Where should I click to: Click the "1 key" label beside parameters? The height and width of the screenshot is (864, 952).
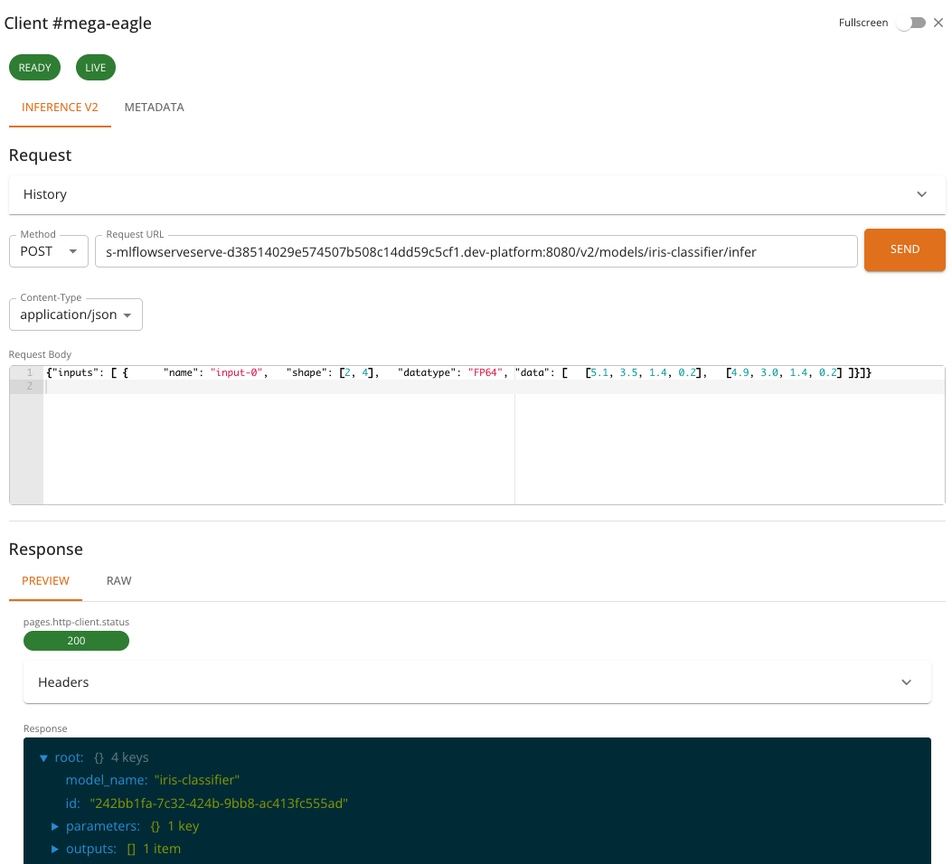tap(184, 826)
